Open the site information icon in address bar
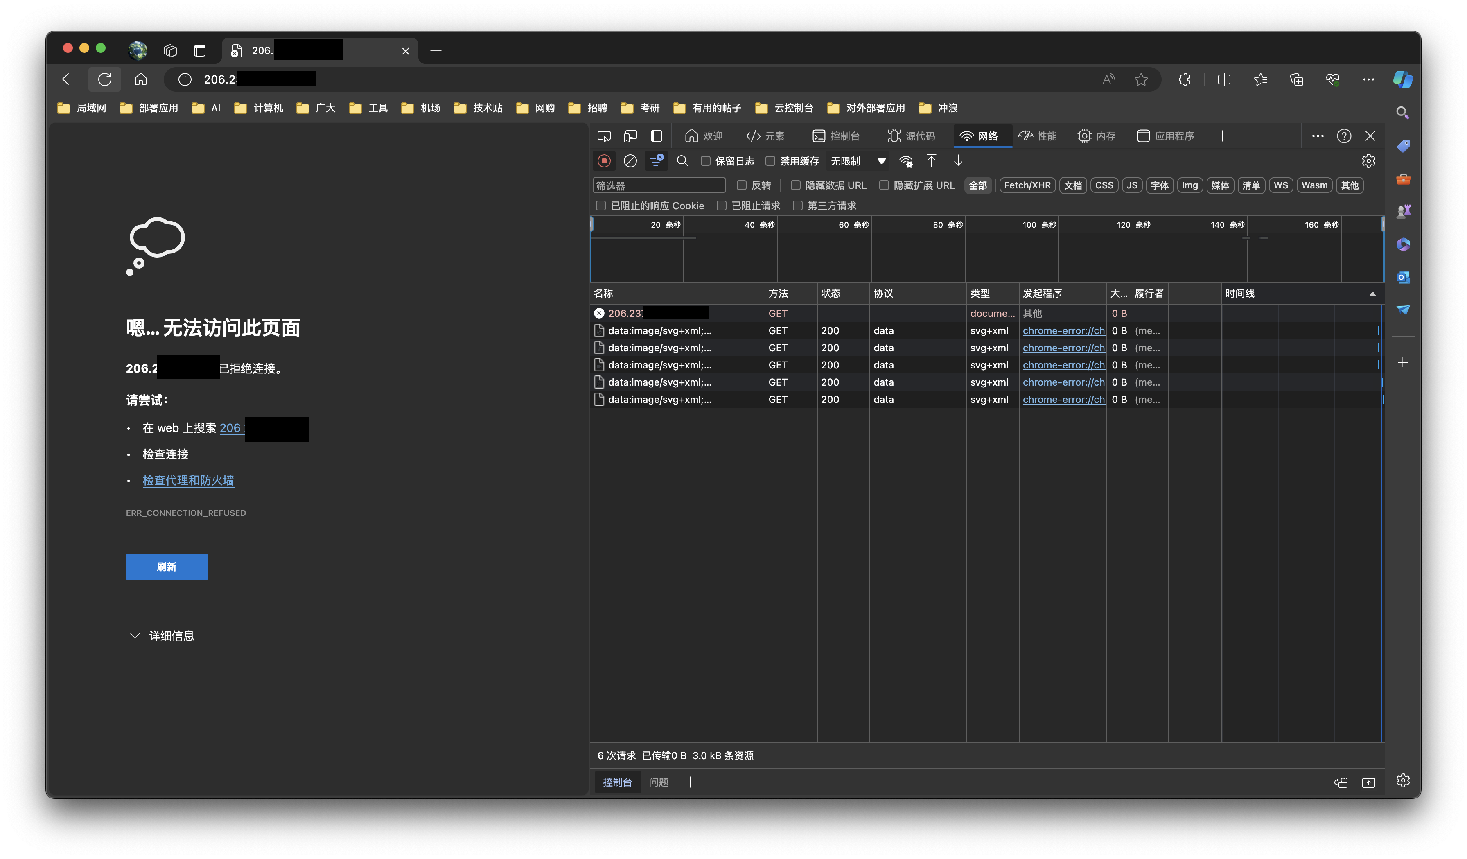Screen dimensions: 1467x859 (x=185, y=79)
